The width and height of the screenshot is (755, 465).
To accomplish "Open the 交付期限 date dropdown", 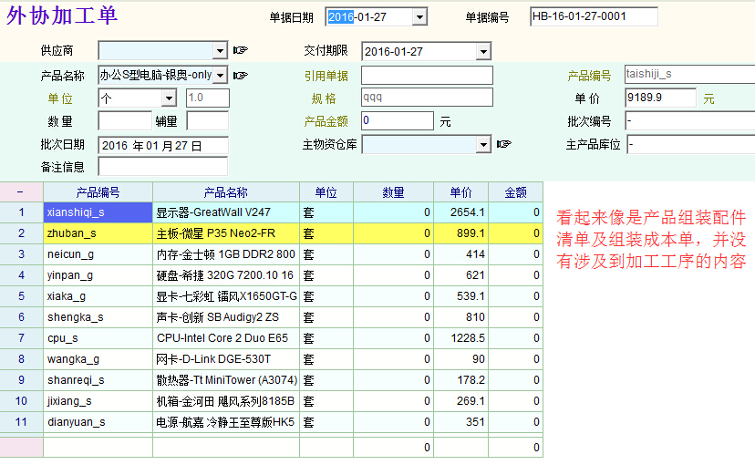I will click(483, 52).
